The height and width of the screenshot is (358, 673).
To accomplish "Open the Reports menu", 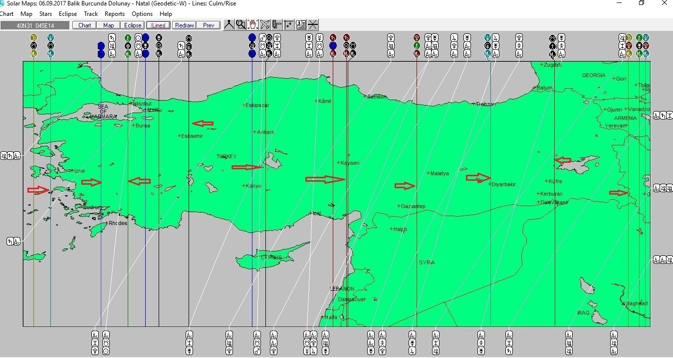I will 115,14.
